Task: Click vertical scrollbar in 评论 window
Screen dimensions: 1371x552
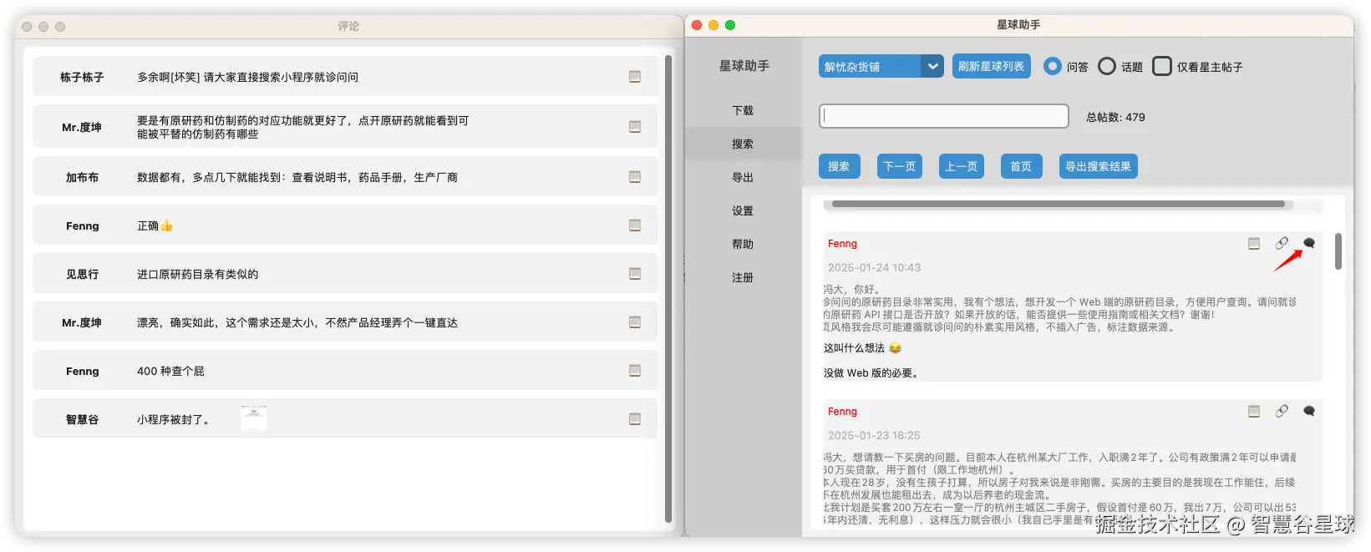Action: click(668, 288)
